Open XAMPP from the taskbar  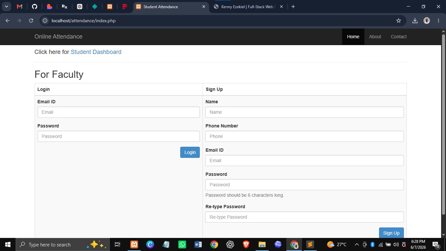point(134,244)
